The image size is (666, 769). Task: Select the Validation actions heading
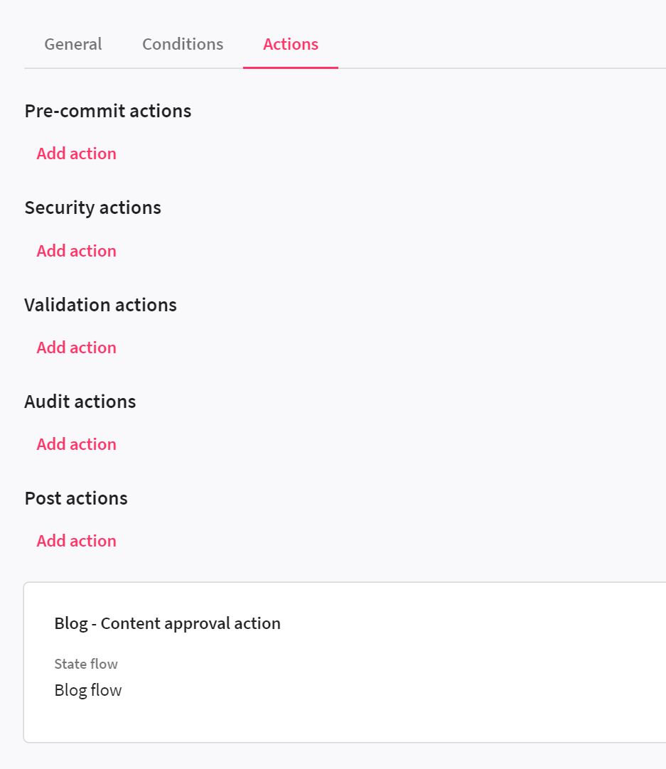101,305
